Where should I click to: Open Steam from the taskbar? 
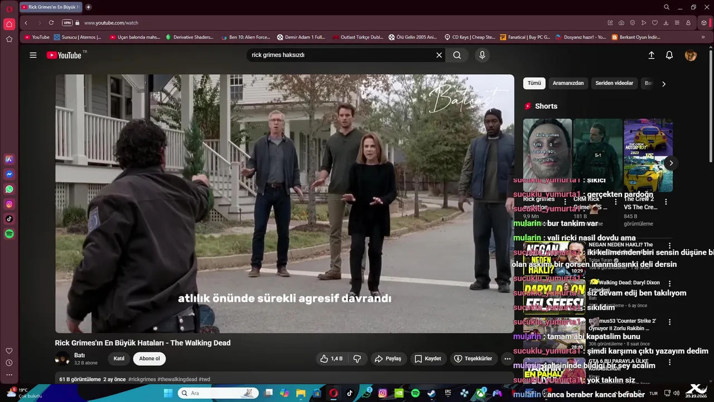click(432, 393)
